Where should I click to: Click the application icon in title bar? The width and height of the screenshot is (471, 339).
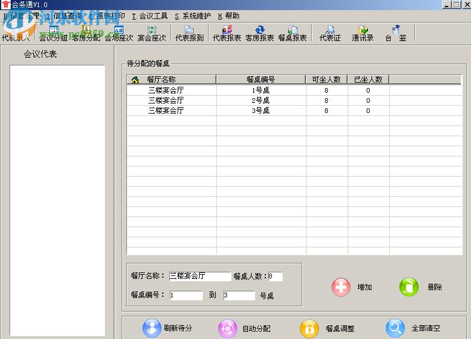(x=5, y=5)
